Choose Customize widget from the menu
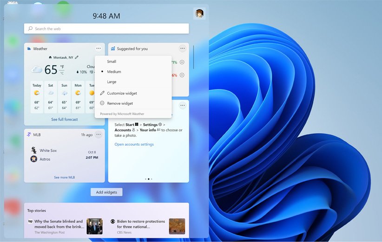 click(x=122, y=93)
